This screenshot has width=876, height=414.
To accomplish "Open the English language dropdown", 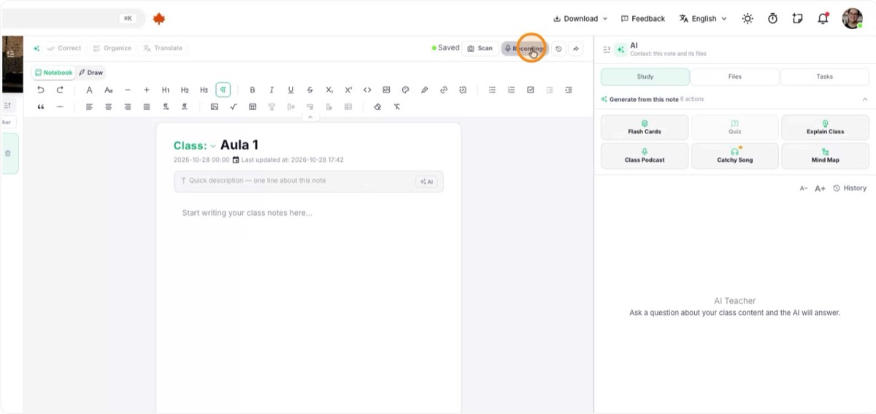I will [x=703, y=18].
